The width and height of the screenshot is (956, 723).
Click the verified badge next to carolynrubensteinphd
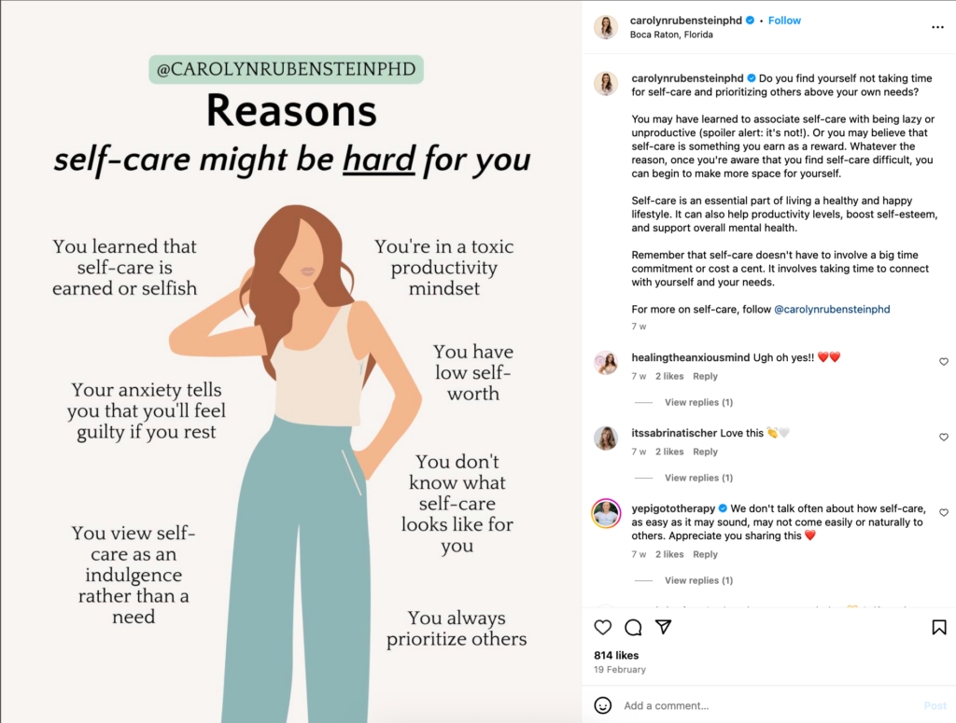click(x=752, y=20)
